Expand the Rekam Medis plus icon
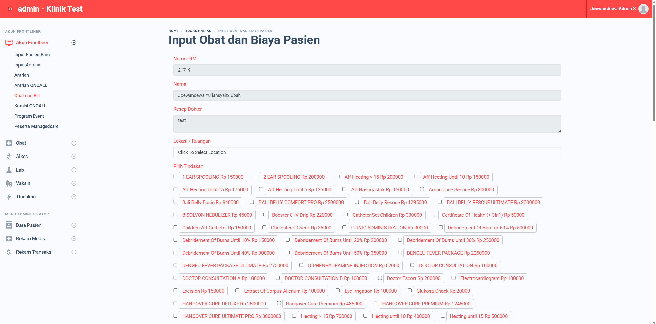Image resolution: width=656 pixels, height=324 pixels. click(74, 239)
